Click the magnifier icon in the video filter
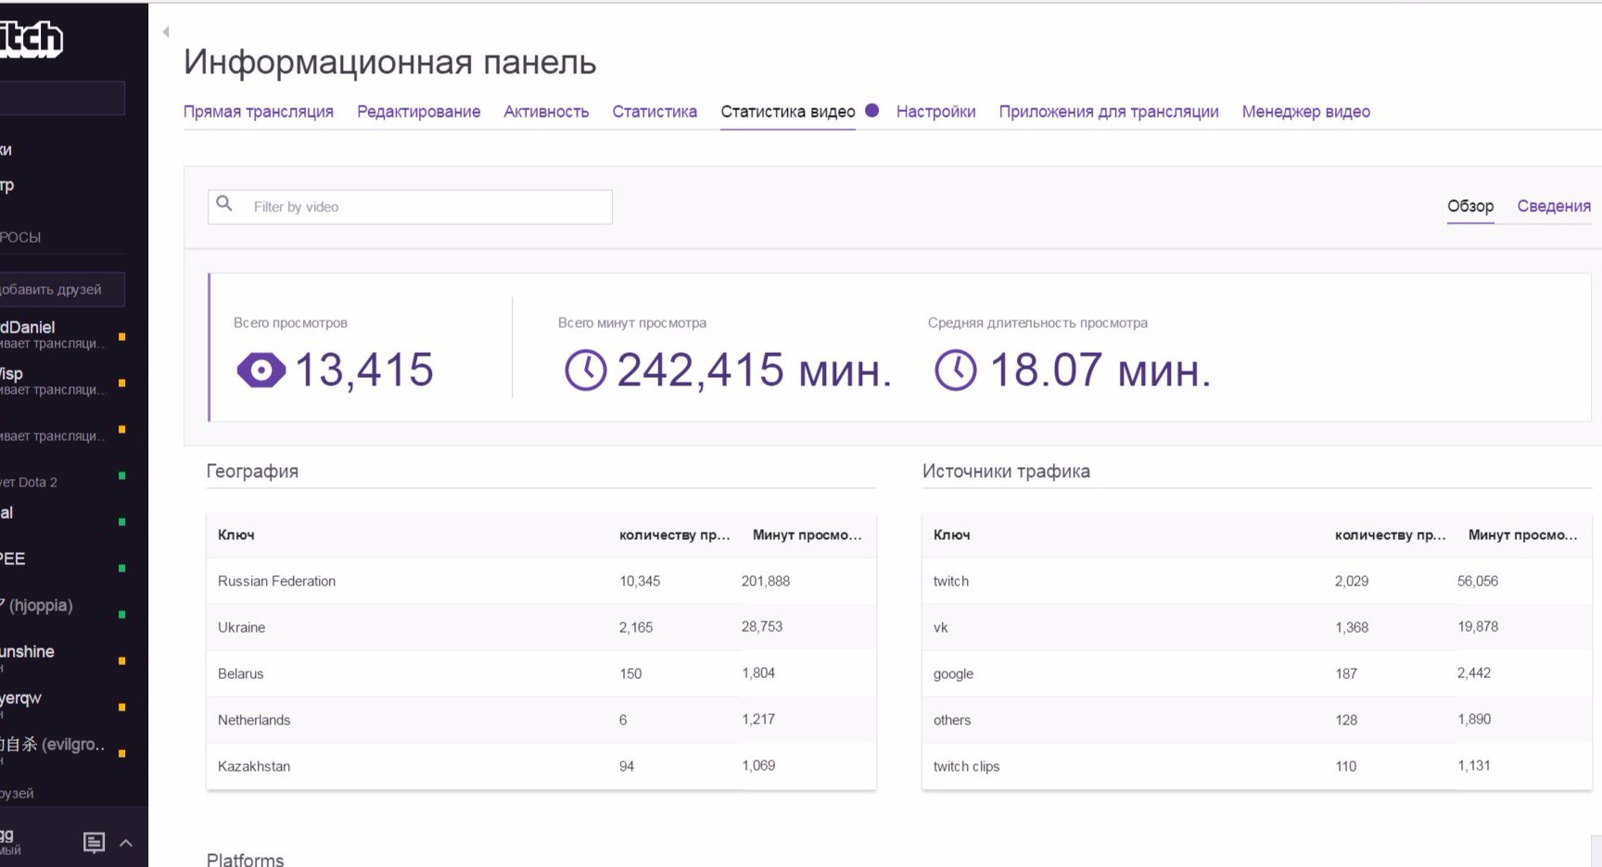The image size is (1602, 867). [224, 204]
